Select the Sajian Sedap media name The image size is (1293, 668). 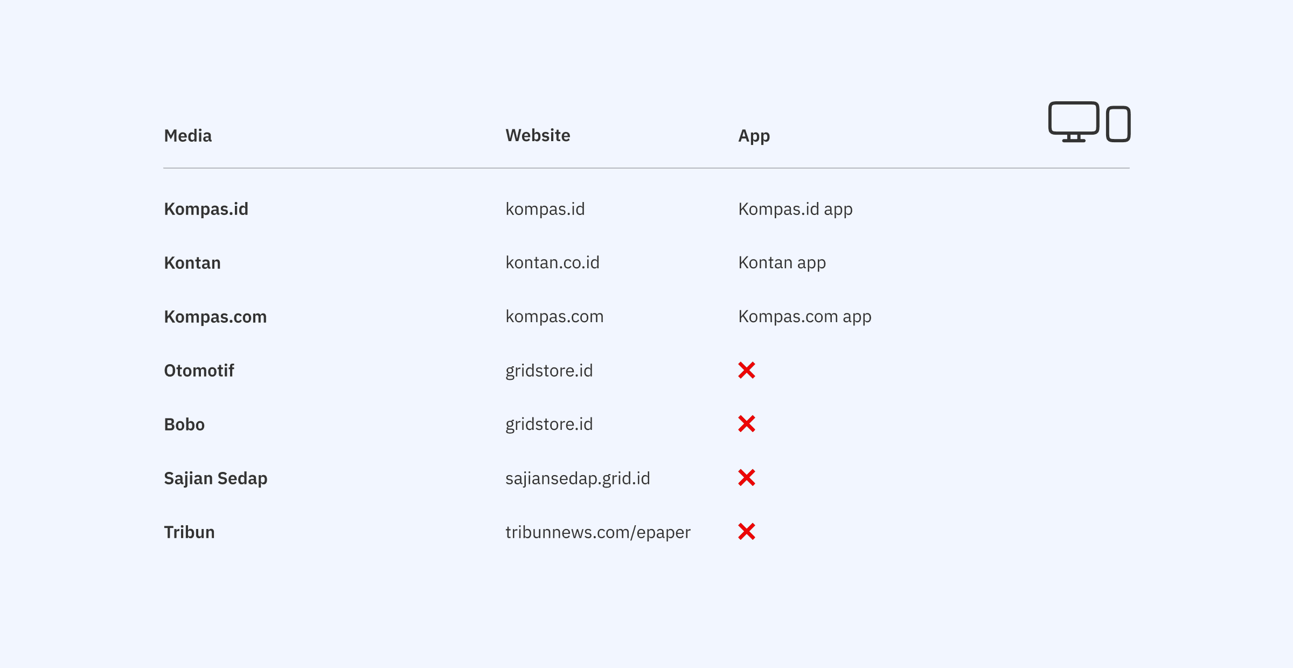(215, 479)
